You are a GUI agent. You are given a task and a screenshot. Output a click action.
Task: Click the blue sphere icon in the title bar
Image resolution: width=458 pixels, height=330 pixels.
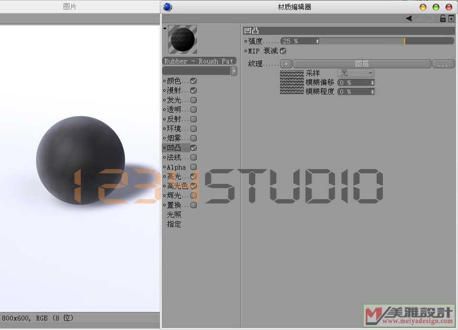pos(168,7)
